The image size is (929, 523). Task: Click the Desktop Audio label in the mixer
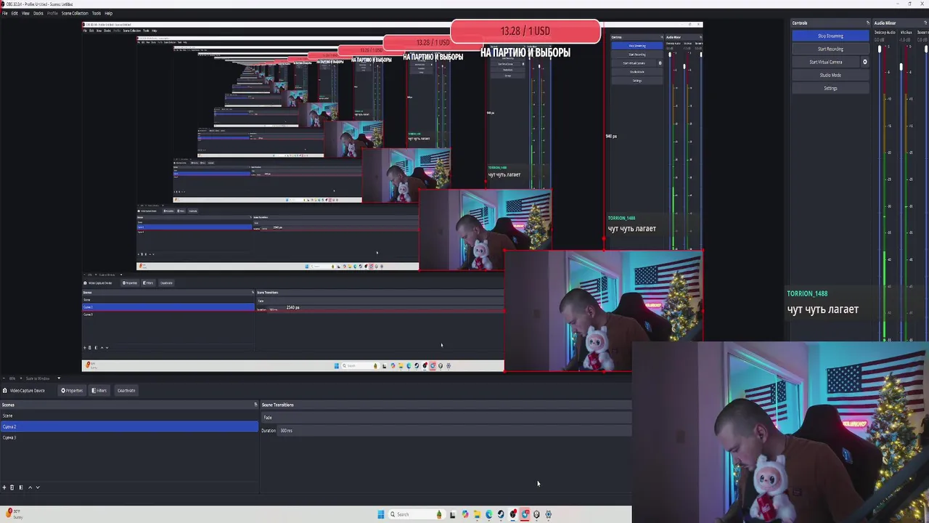tap(885, 32)
